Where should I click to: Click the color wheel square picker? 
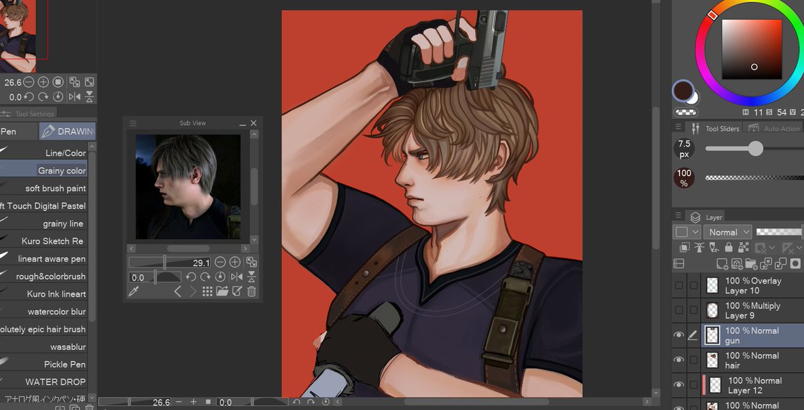pyautogui.click(x=752, y=49)
